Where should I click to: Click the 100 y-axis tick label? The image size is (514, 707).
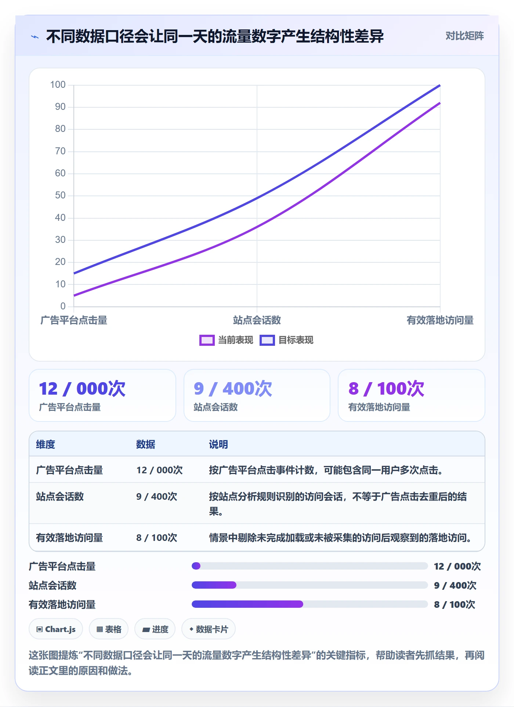(x=58, y=85)
